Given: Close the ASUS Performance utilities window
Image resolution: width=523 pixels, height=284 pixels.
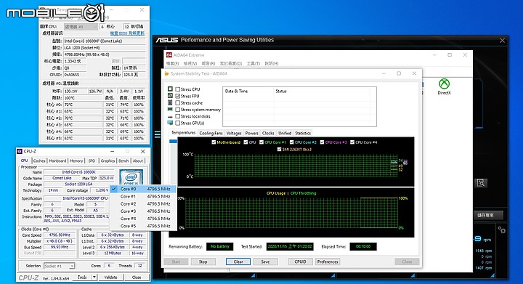Looking at the screenshot, I should [x=502, y=41].
